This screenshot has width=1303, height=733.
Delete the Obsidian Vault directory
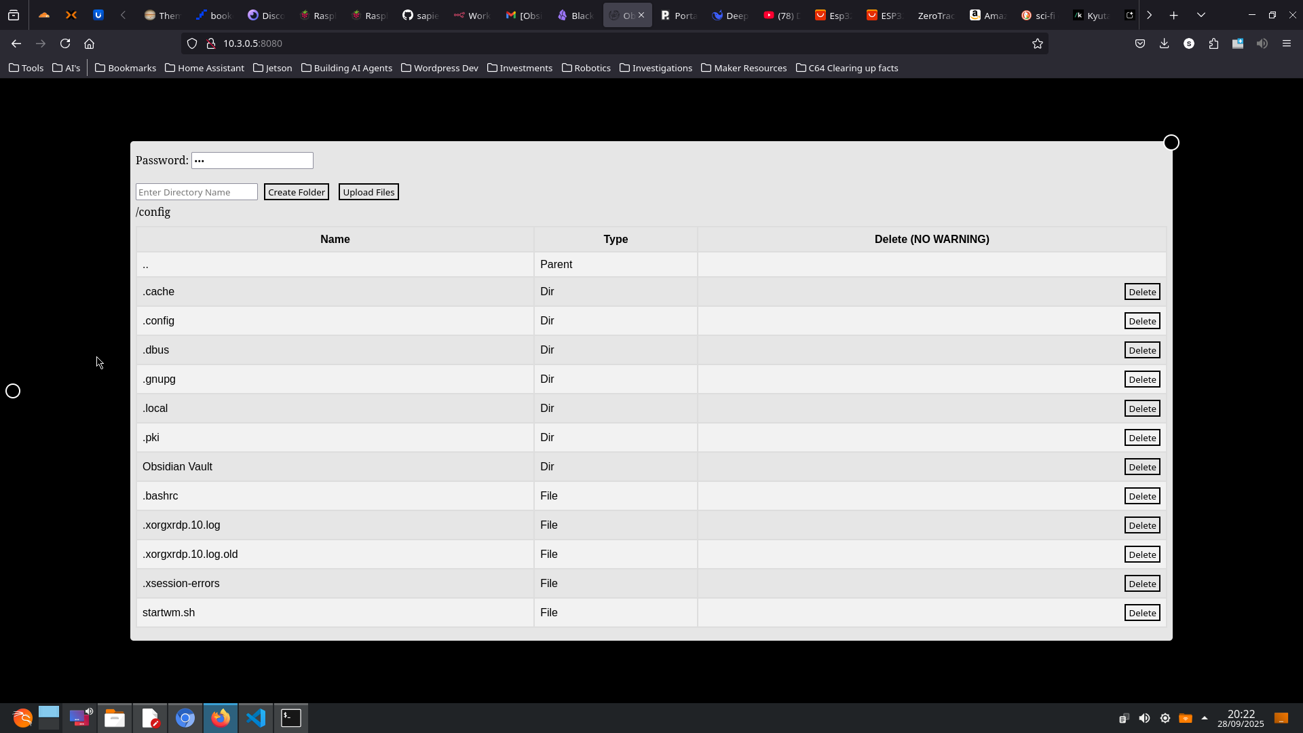pyautogui.click(x=1141, y=467)
